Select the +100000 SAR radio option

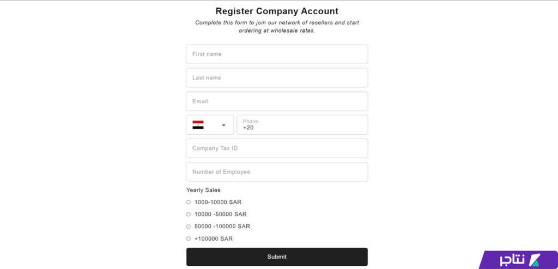[x=189, y=239]
